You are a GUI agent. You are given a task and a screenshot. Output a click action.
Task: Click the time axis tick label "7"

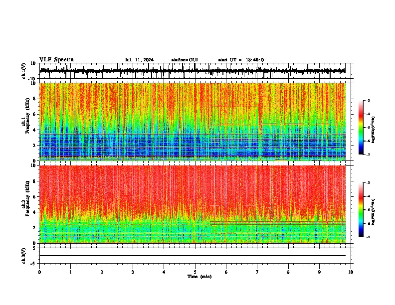(x=257, y=272)
